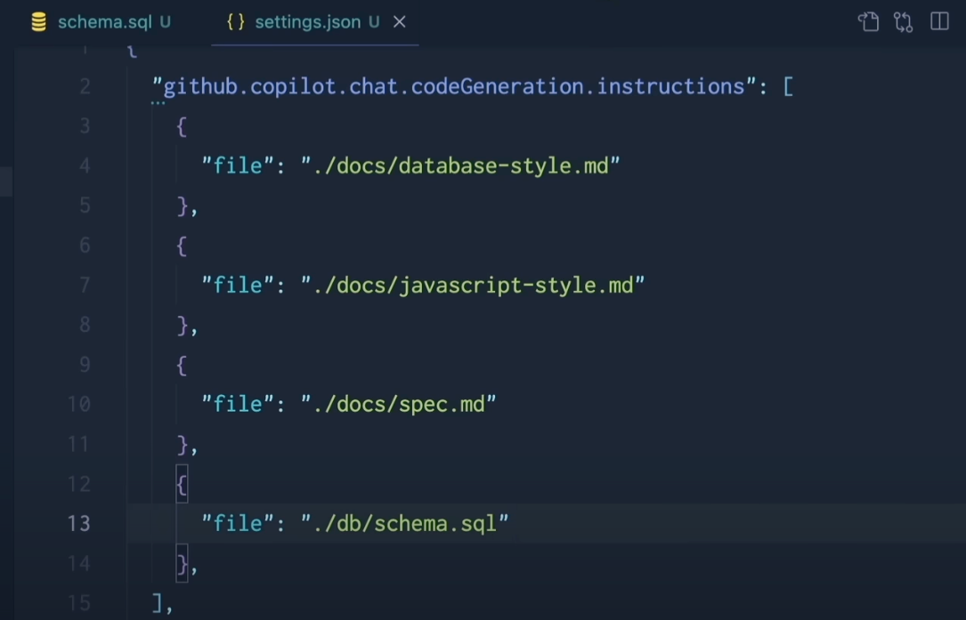This screenshot has height=620, width=966.
Task: Click the opening brace on line 3
Action: [x=182, y=127]
